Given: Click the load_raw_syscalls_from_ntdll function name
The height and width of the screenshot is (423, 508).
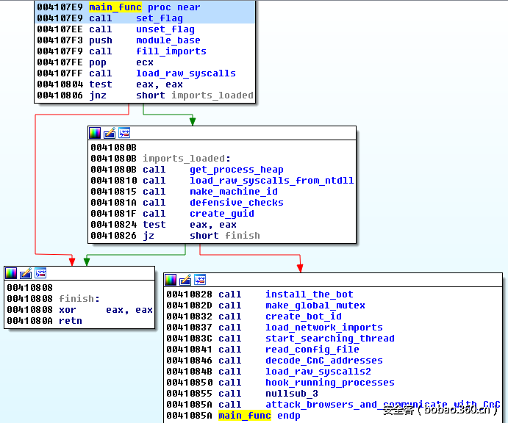Looking at the screenshot, I should [271, 181].
